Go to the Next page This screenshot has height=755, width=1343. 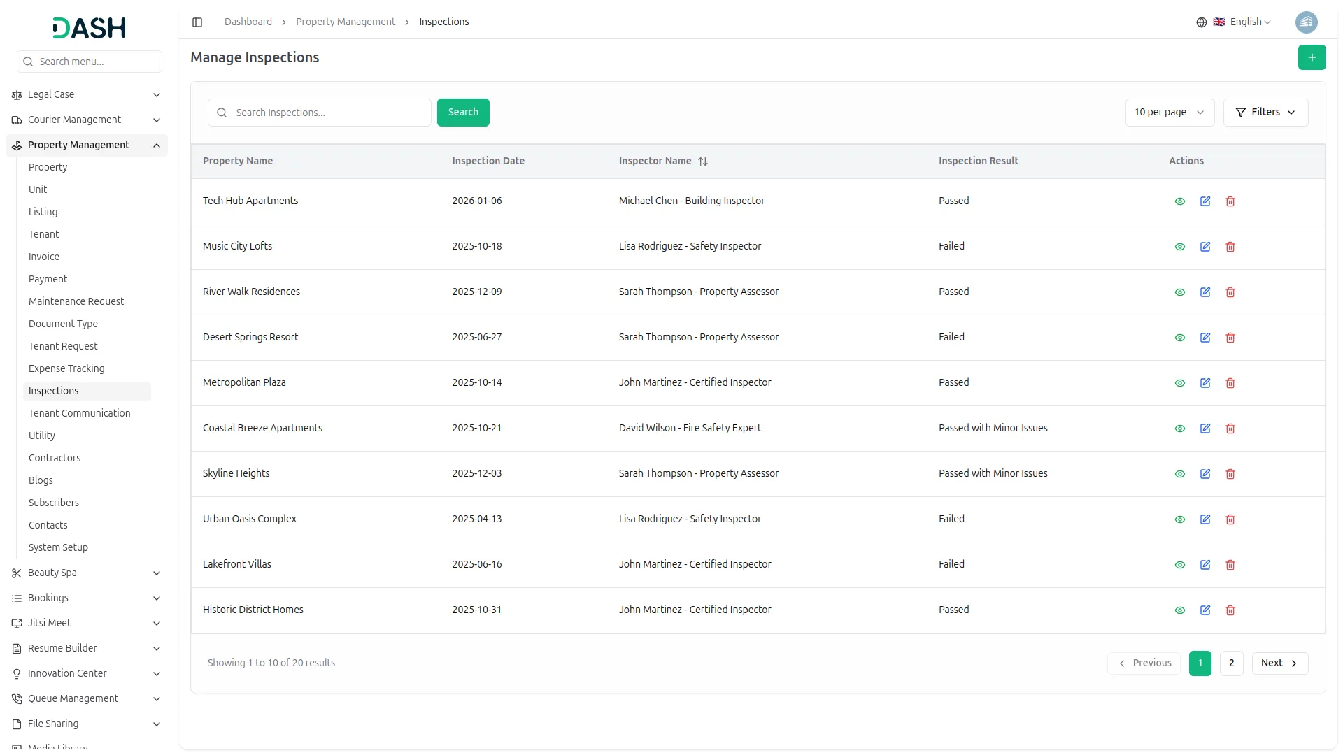coord(1279,663)
